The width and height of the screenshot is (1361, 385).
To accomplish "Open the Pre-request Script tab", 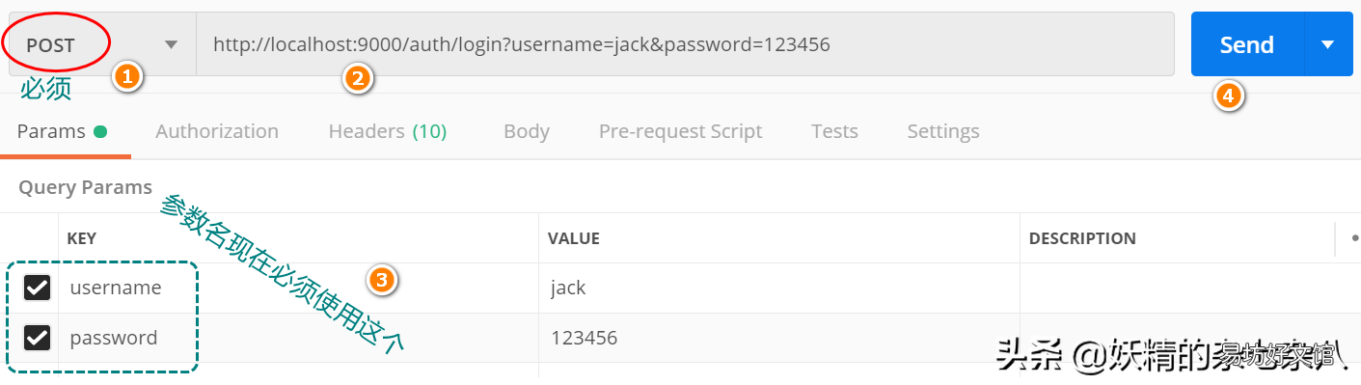I will pyautogui.click(x=681, y=131).
